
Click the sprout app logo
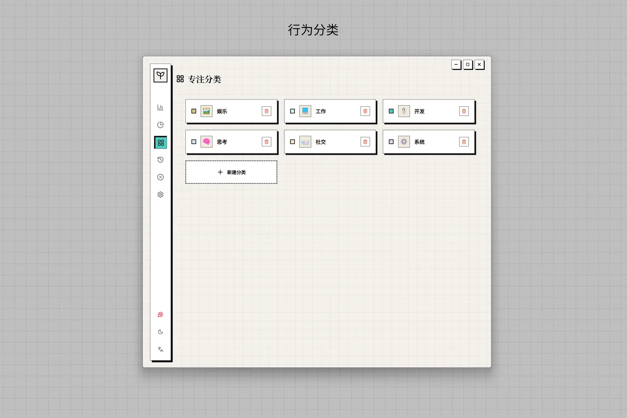click(160, 75)
